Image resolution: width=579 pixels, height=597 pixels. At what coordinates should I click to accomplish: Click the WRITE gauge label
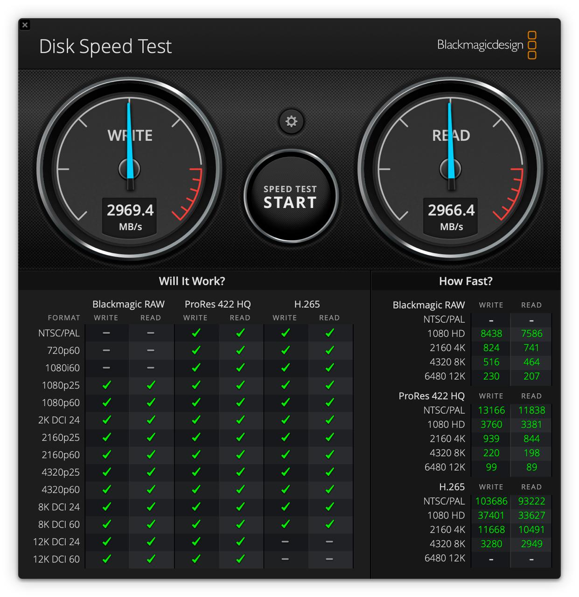[x=130, y=135]
